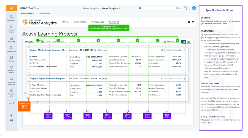Open Review Batches in the sidebar
Image resolution: width=248 pixels, height=138 pixels.
click(x=11, y=29)
